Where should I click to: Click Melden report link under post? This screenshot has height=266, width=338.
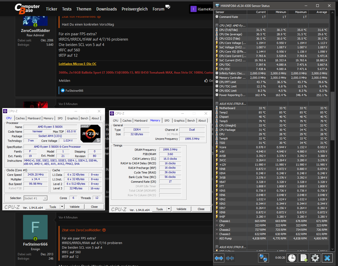[x=65, y=80]
